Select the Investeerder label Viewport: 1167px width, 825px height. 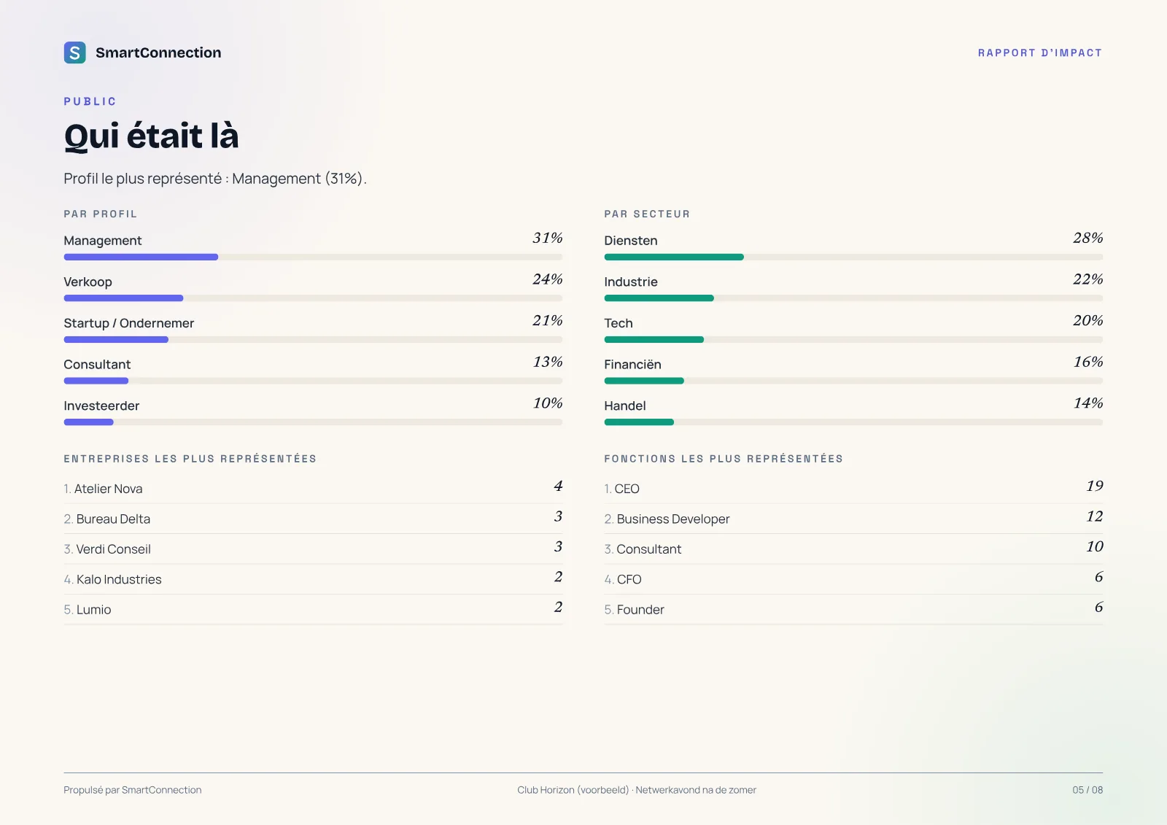point(101,406)
